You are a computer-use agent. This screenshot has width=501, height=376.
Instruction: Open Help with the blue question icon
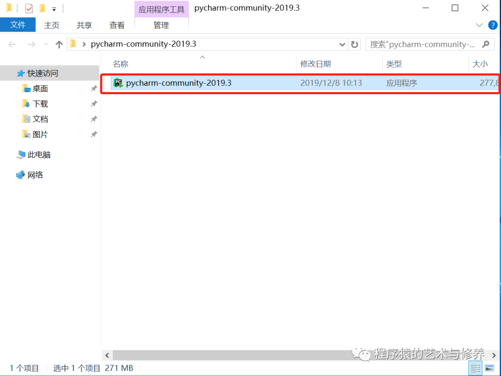pyautogui.click(x=493, y=25)
